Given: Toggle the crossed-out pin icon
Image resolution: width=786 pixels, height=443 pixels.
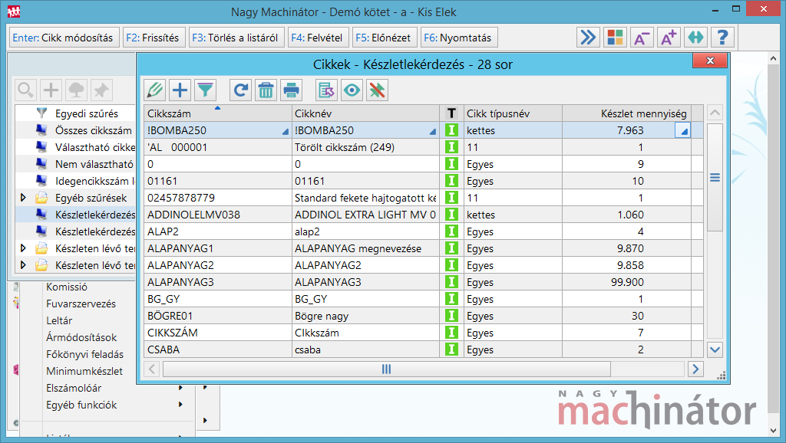Looking at the screenshot, I should [x=376, y=90].
